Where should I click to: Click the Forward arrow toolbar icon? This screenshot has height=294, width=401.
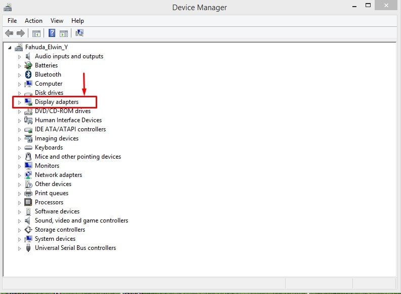pyautogui.click(x=20, y=33)
